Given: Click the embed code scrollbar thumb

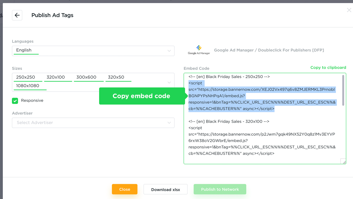Looking at the screenshot, I should pos(343,90).
